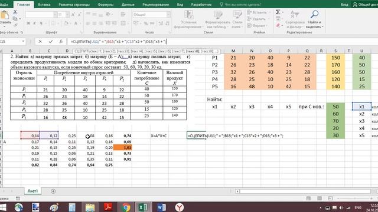Image resolution: width=378 pixels, height=212 pixels.
Task: Click the 'Общий доступ' share button
Action: [365, 5]
